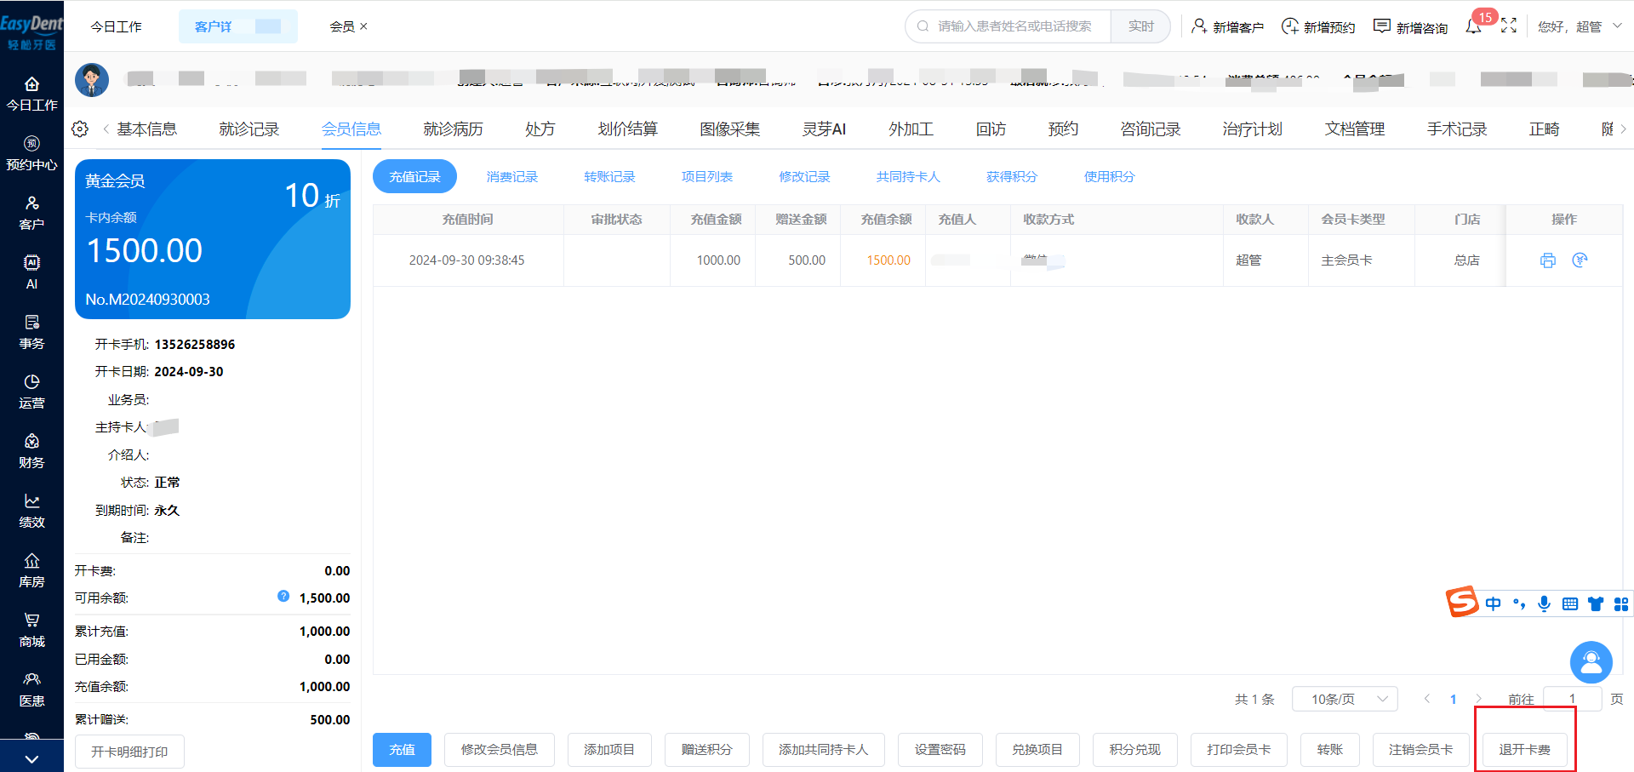The image size is (1634, 772).
Task: Click the 黄金会员 membership card
Action: pyautogui.click(x=213, y=239)
